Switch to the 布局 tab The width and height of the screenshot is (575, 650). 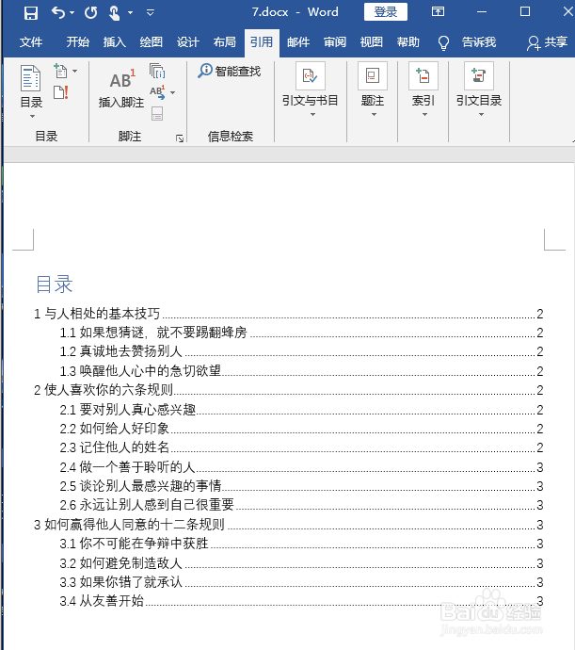[x=225, y=41]
